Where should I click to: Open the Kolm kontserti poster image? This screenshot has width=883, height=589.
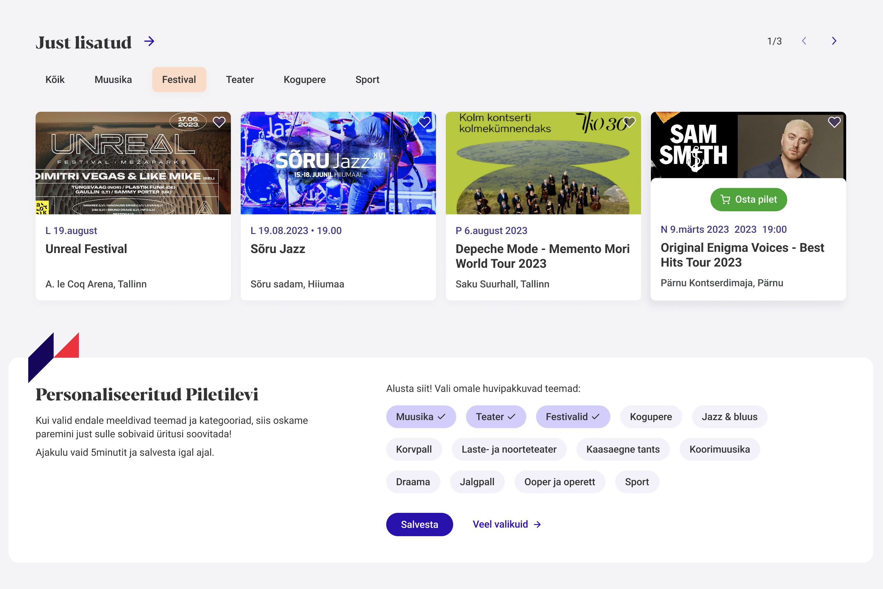tap(543, 163)
